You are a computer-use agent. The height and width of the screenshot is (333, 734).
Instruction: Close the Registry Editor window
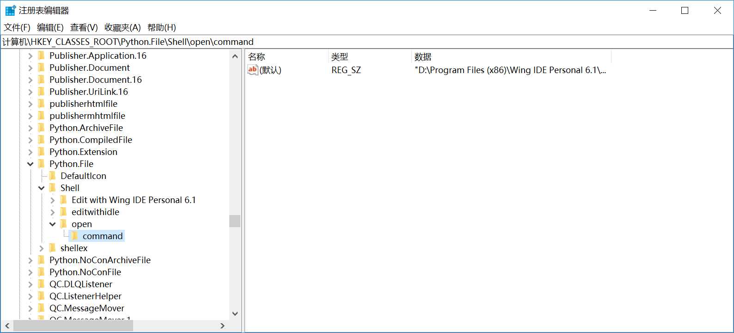(717, 10)
